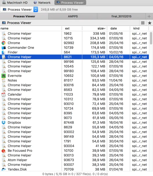The width and height of the screenshot is (153, 176).
Task: Click PID value 10715
Action: coord(68,38)
